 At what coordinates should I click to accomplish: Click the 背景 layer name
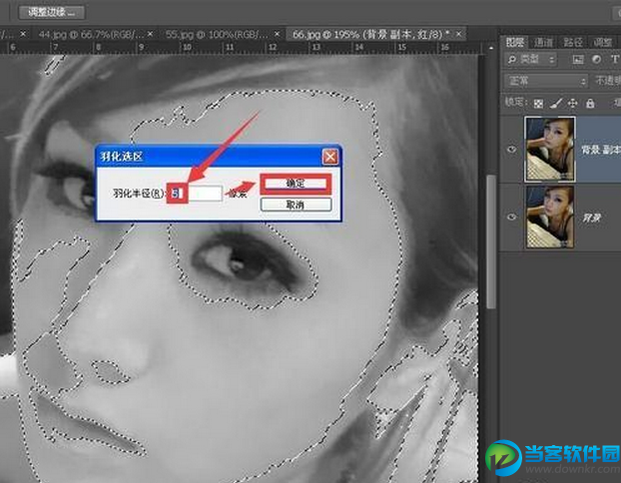coord(591,218)
